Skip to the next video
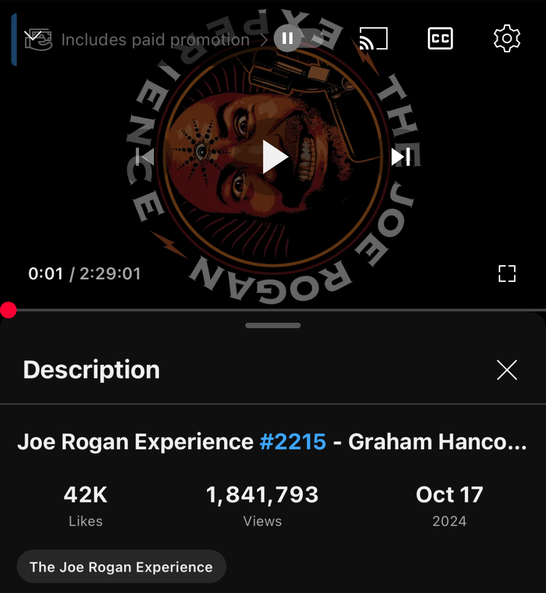This screenshot has height=593, width=546. coord(401,157)
